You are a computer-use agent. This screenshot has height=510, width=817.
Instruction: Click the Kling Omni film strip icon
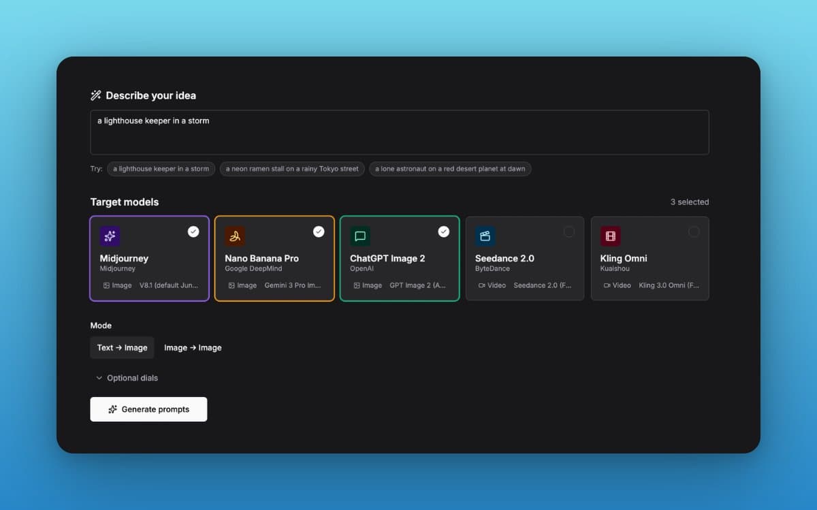pos(610,236)
